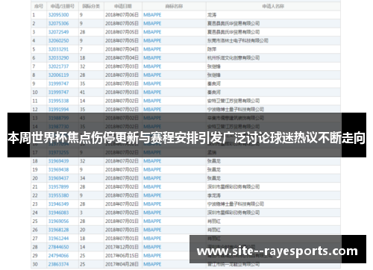The image size is (373, 270).
Task: Click the 序号 column header
Action: [39, 6]
